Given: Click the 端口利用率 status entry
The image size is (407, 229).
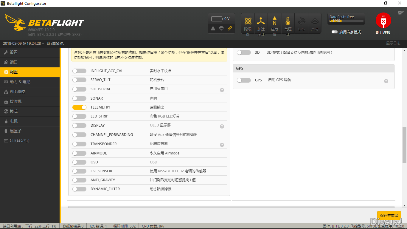Looking at the screenshot, I should pos(30,226).
